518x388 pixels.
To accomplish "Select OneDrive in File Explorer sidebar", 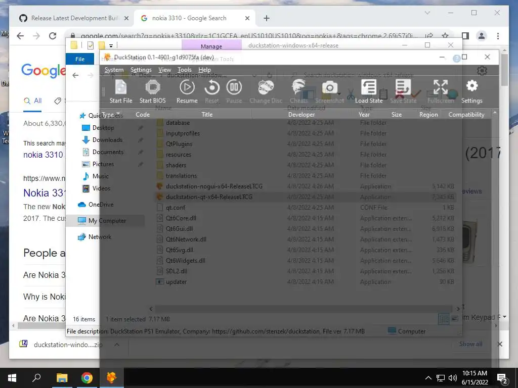I will pos(101,205).
